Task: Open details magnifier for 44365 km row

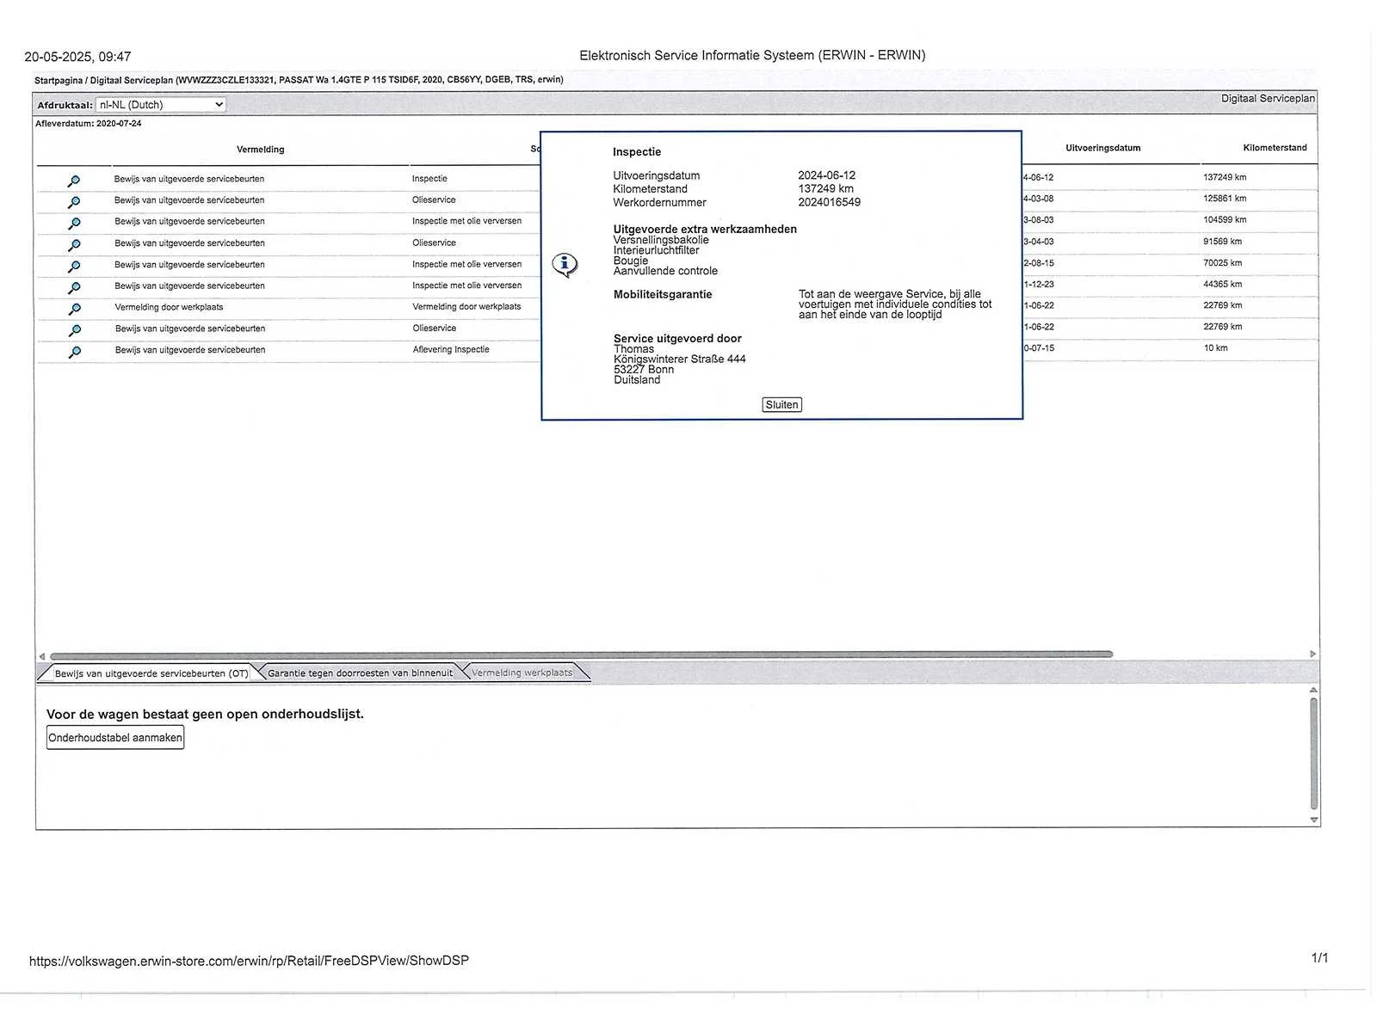Action: coord(74,288)
